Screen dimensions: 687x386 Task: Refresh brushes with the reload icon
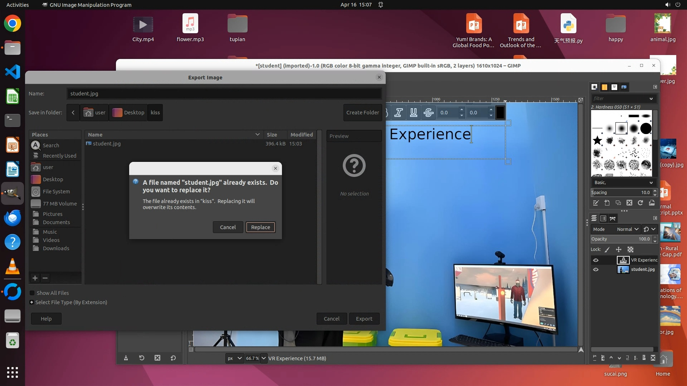640,203
